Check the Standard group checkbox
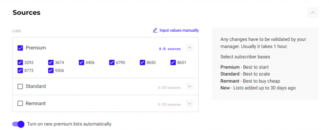Image resolution: width=329 pixels, height=130 pixels. (20, 86)
